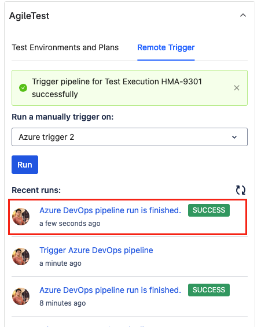Click the 'a minute ago' timestamp
The width and height of the screenshot is (261, 327).
coord(60,263)
